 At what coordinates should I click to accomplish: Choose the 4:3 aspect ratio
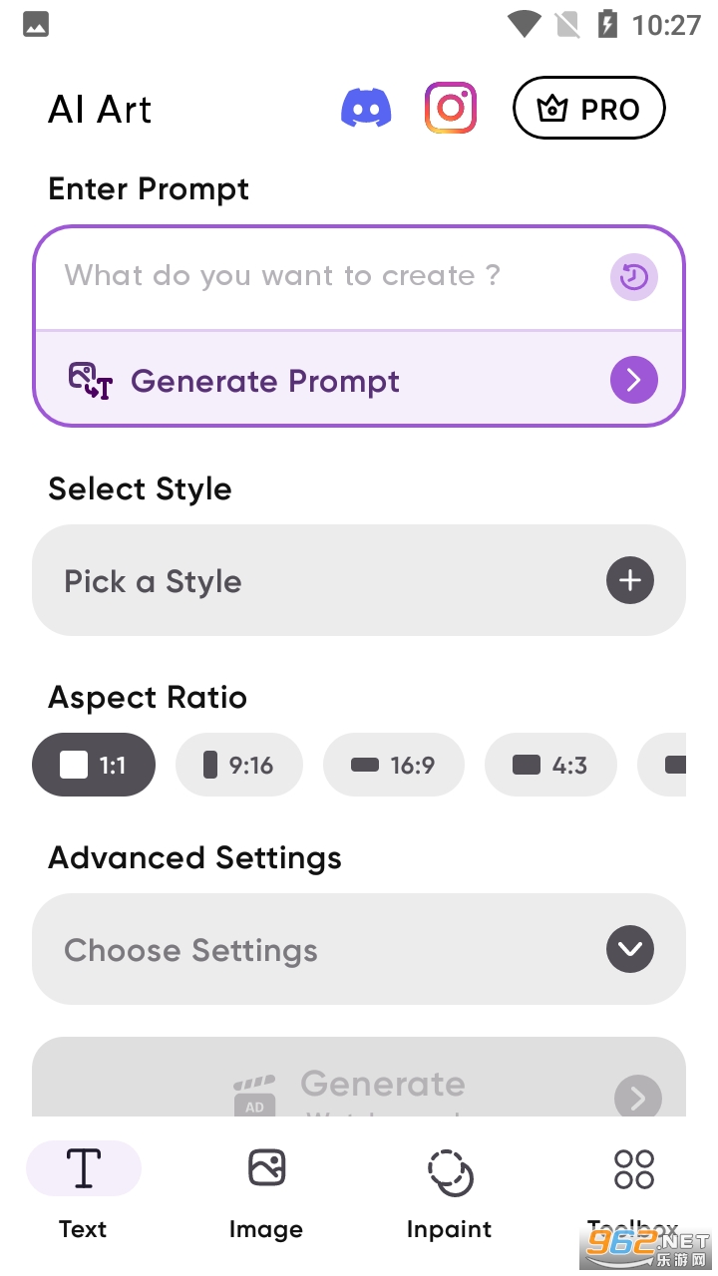pyautogui.click(x=550, y=765)
